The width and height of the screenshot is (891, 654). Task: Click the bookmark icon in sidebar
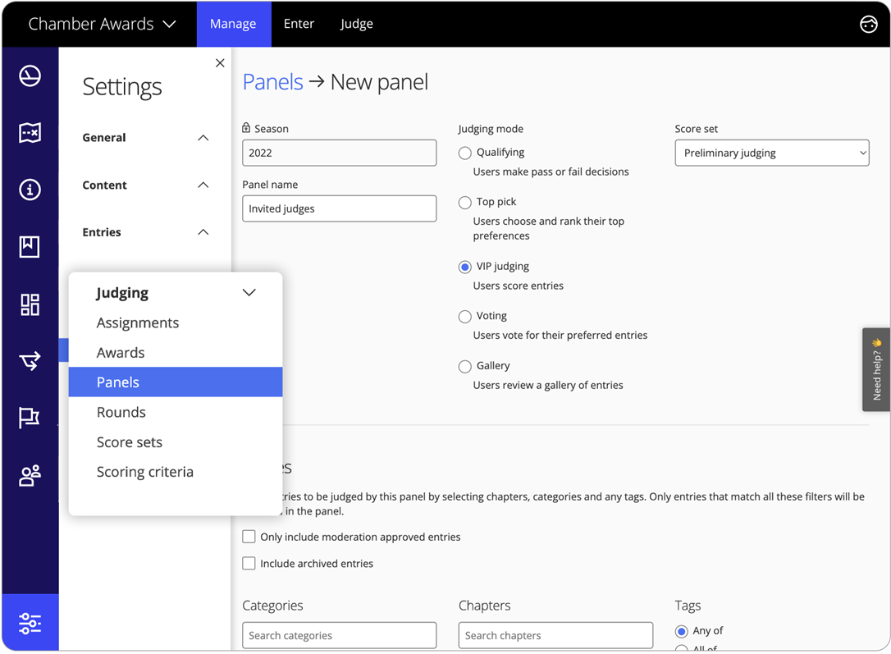30,247
